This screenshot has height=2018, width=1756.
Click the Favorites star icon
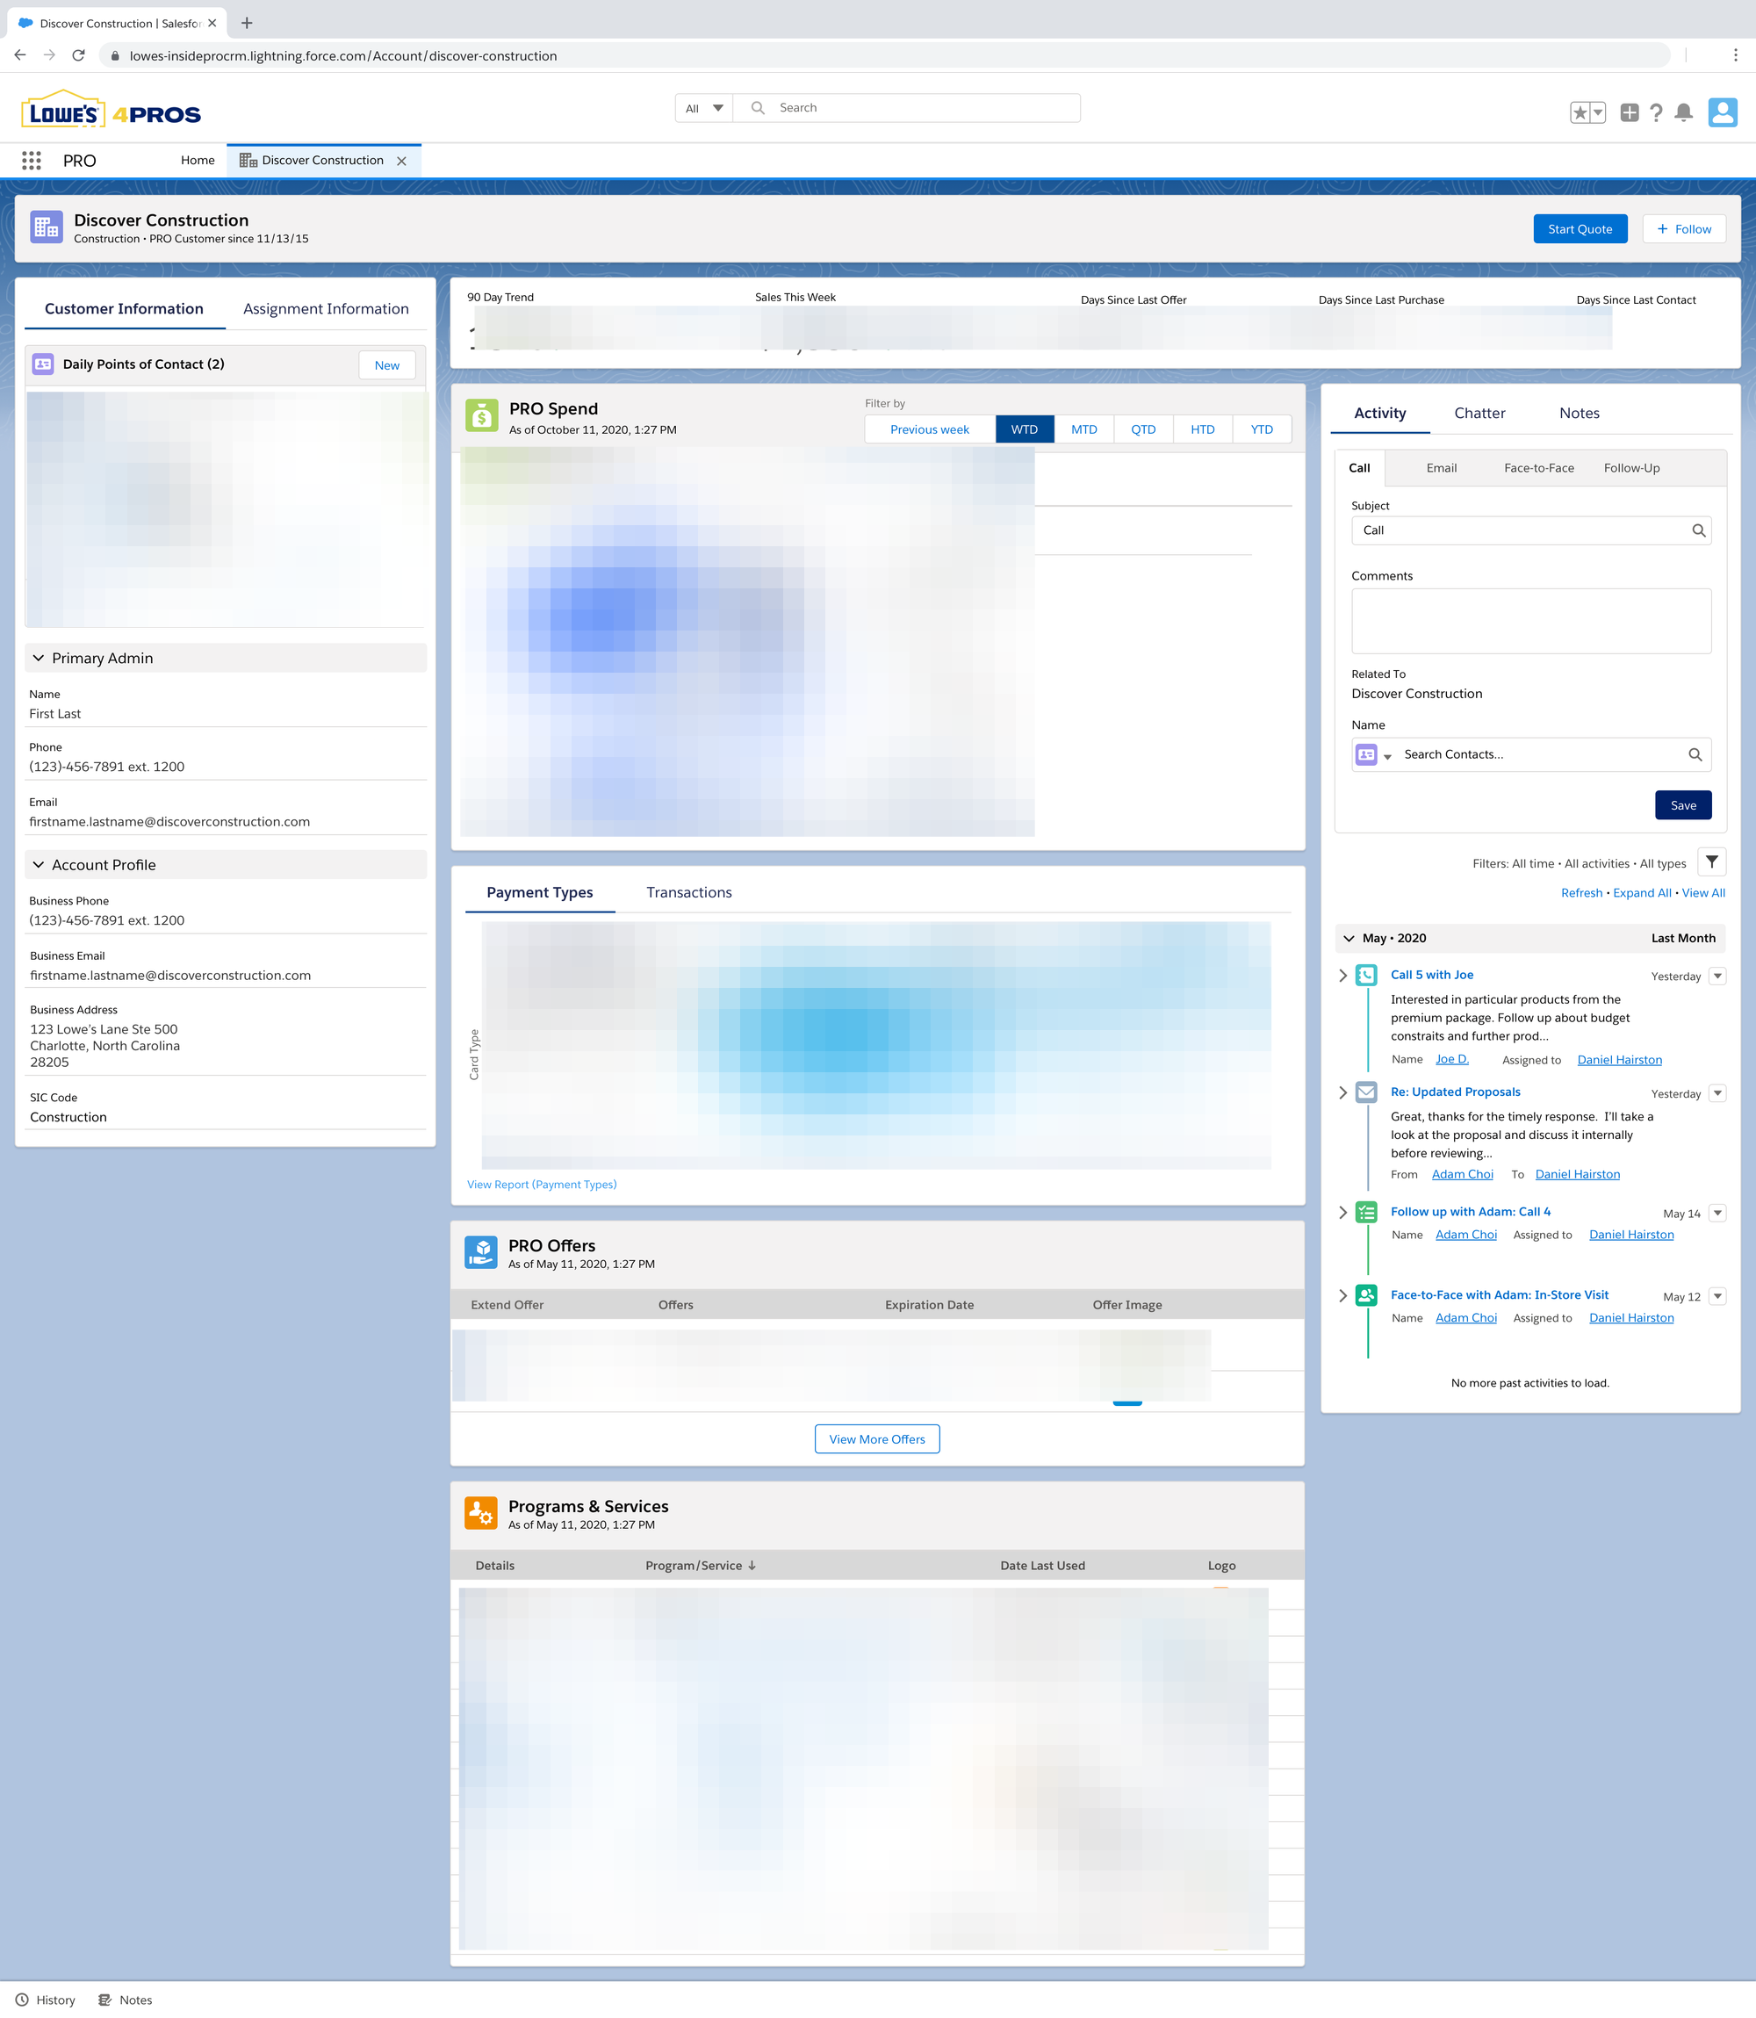point(1579,112)
